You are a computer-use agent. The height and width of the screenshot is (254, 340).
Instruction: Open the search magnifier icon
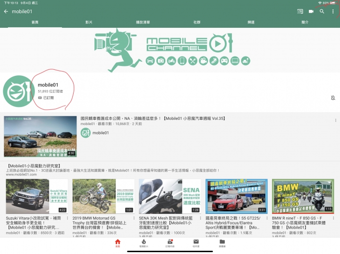(x=322, y=11)
